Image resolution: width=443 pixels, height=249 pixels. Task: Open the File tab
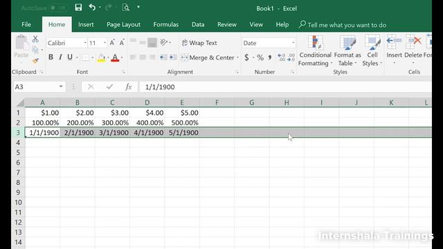click(26, 25)
